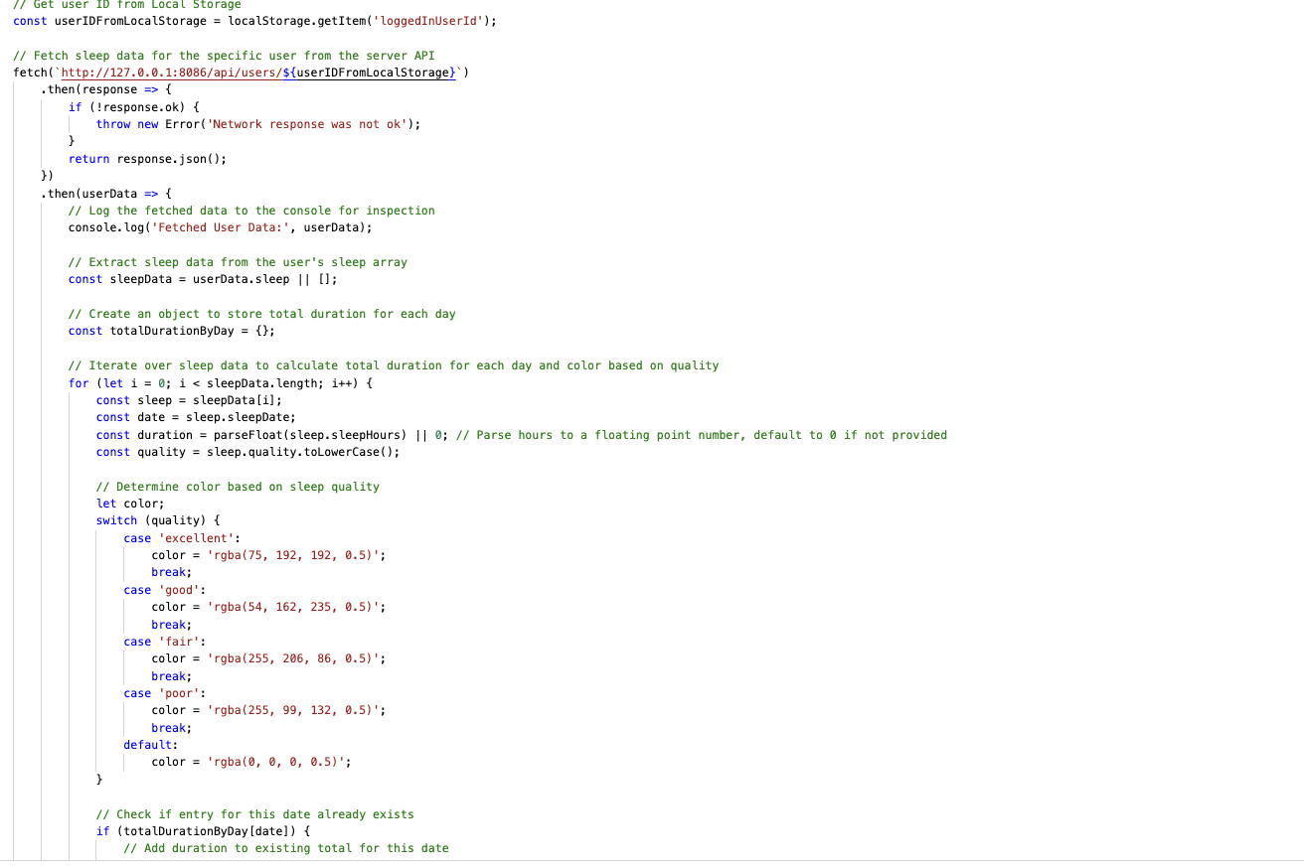Click the comment 'Create an object to store total duration'

262,314
